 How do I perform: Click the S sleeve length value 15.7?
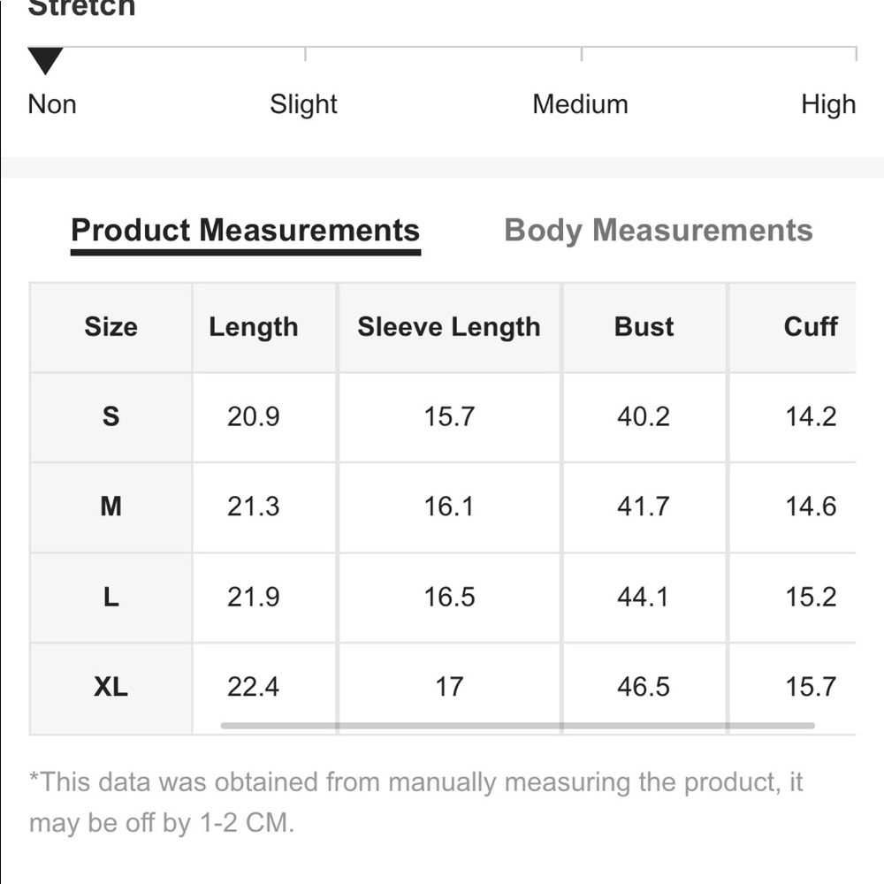(x=448, y=416)
